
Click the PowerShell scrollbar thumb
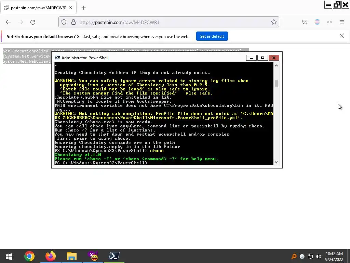(276, 84)
